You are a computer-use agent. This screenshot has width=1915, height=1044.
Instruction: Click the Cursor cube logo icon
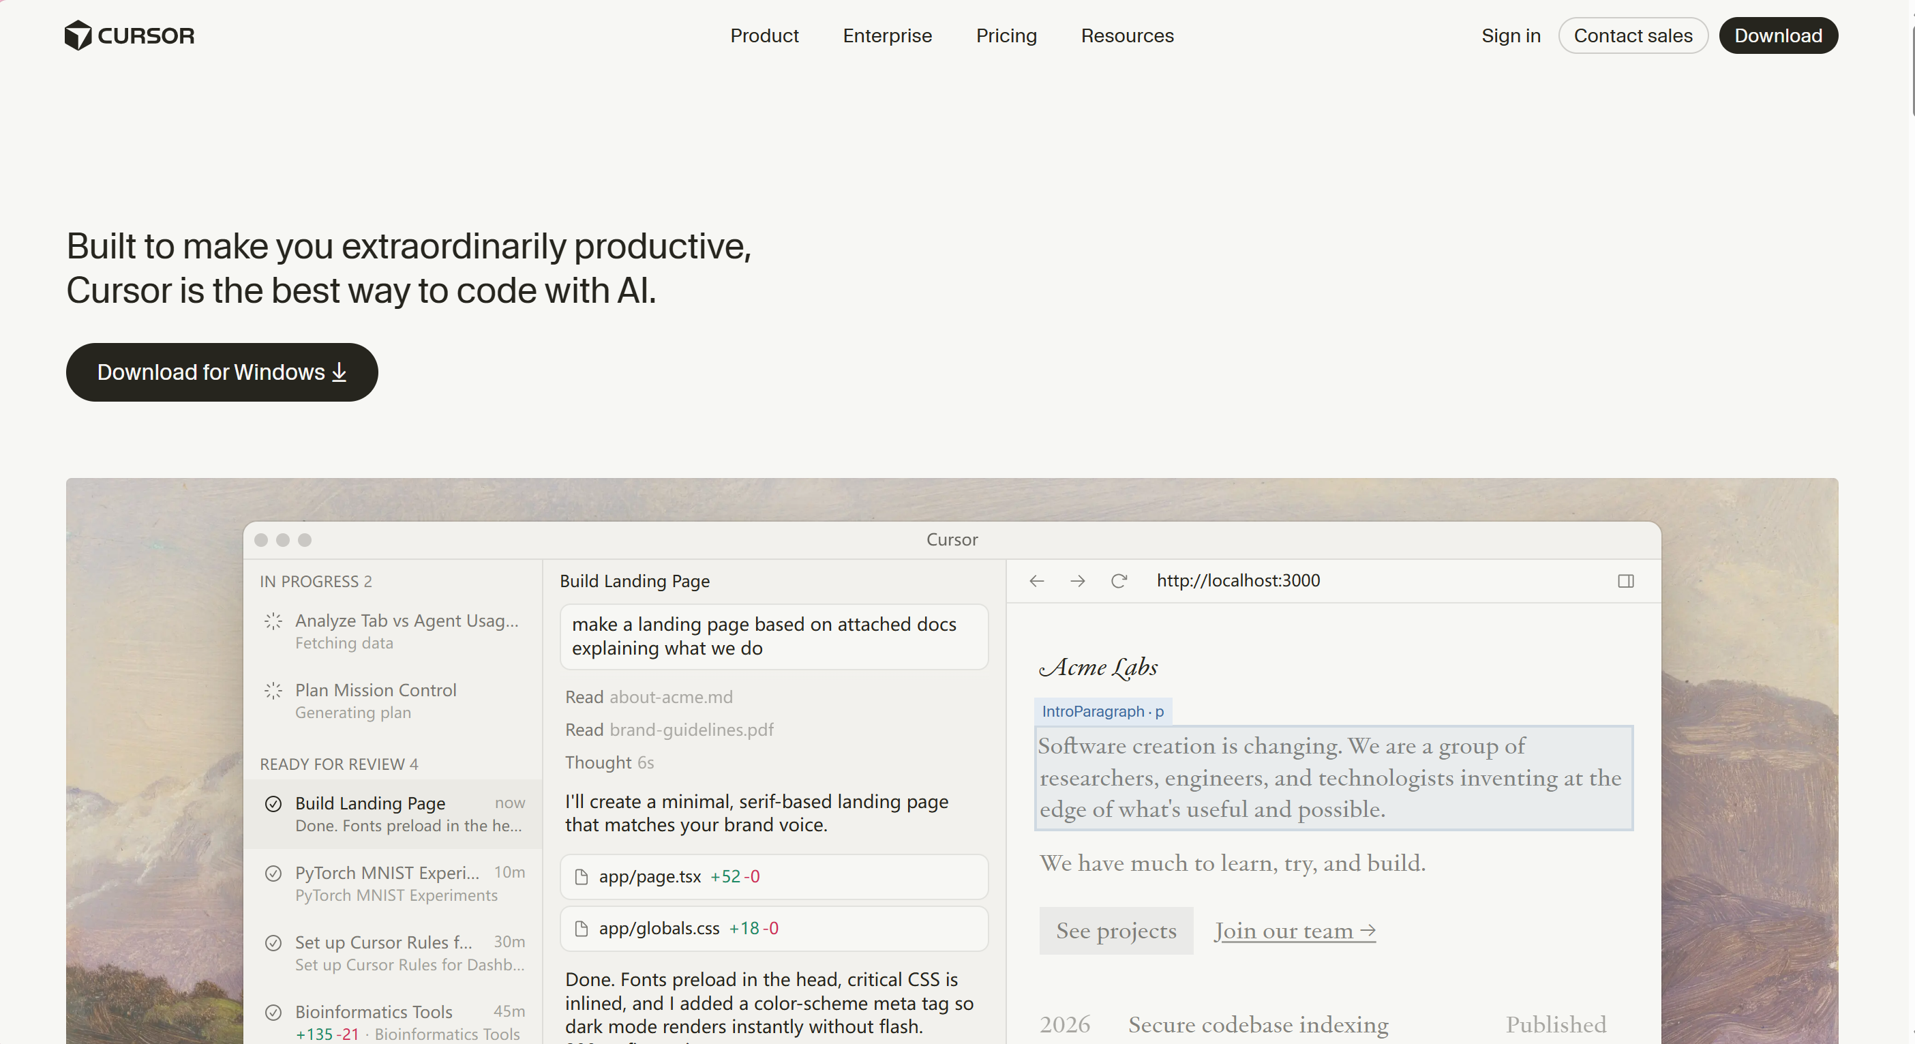point(78,35)
